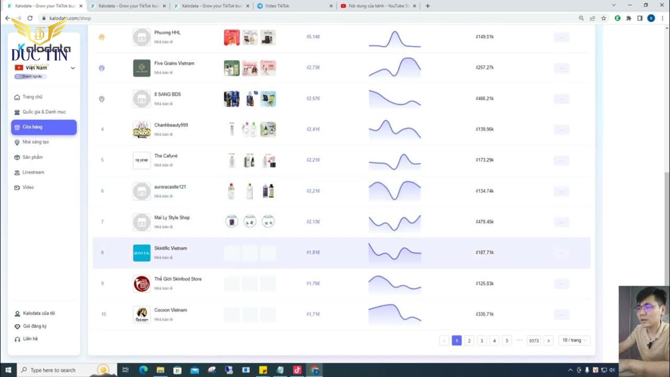
Task: Switch to Video TikTok tab
Action: [295, 6]
